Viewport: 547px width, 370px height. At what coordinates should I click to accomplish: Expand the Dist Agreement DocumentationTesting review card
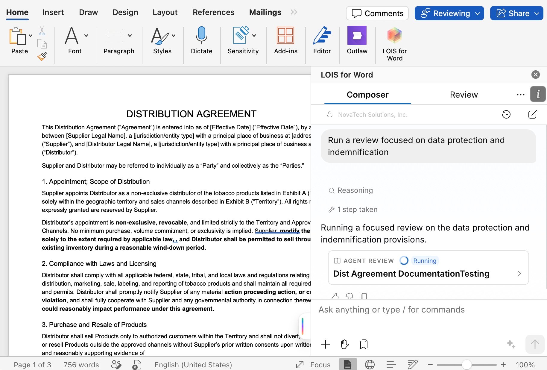tap(429, 268)
